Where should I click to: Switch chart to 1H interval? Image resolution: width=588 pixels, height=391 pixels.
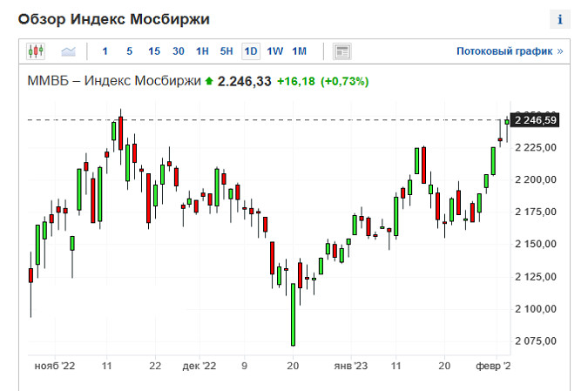click(202, 51)
